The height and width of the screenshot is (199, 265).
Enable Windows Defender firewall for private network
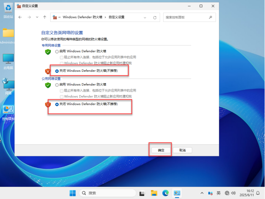tap(57, 52)
